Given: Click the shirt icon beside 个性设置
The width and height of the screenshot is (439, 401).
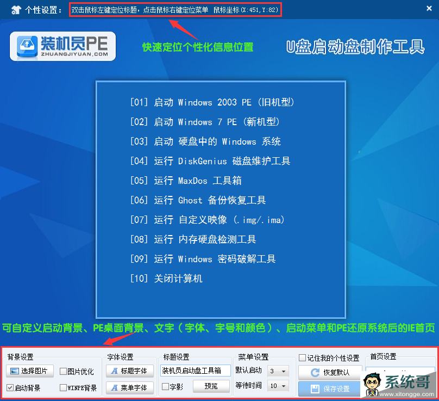Looking at the screenshot, I should tap(16, 10).
